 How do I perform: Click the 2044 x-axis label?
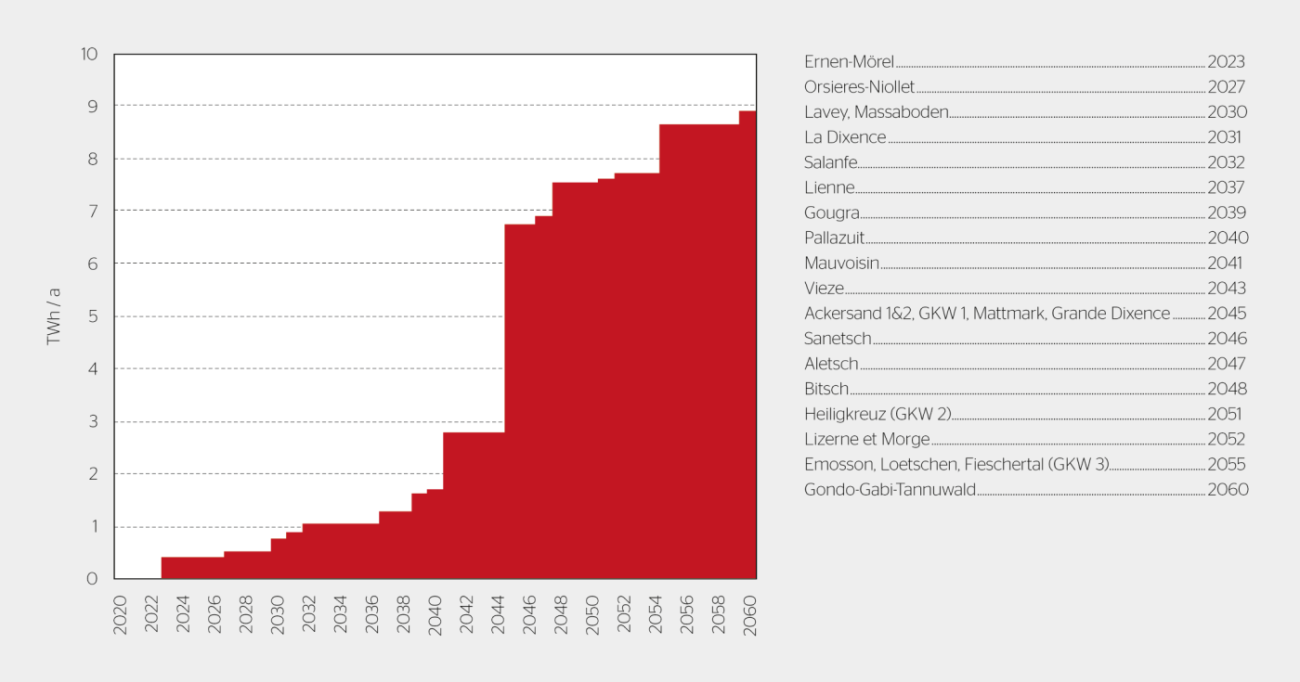498,612
